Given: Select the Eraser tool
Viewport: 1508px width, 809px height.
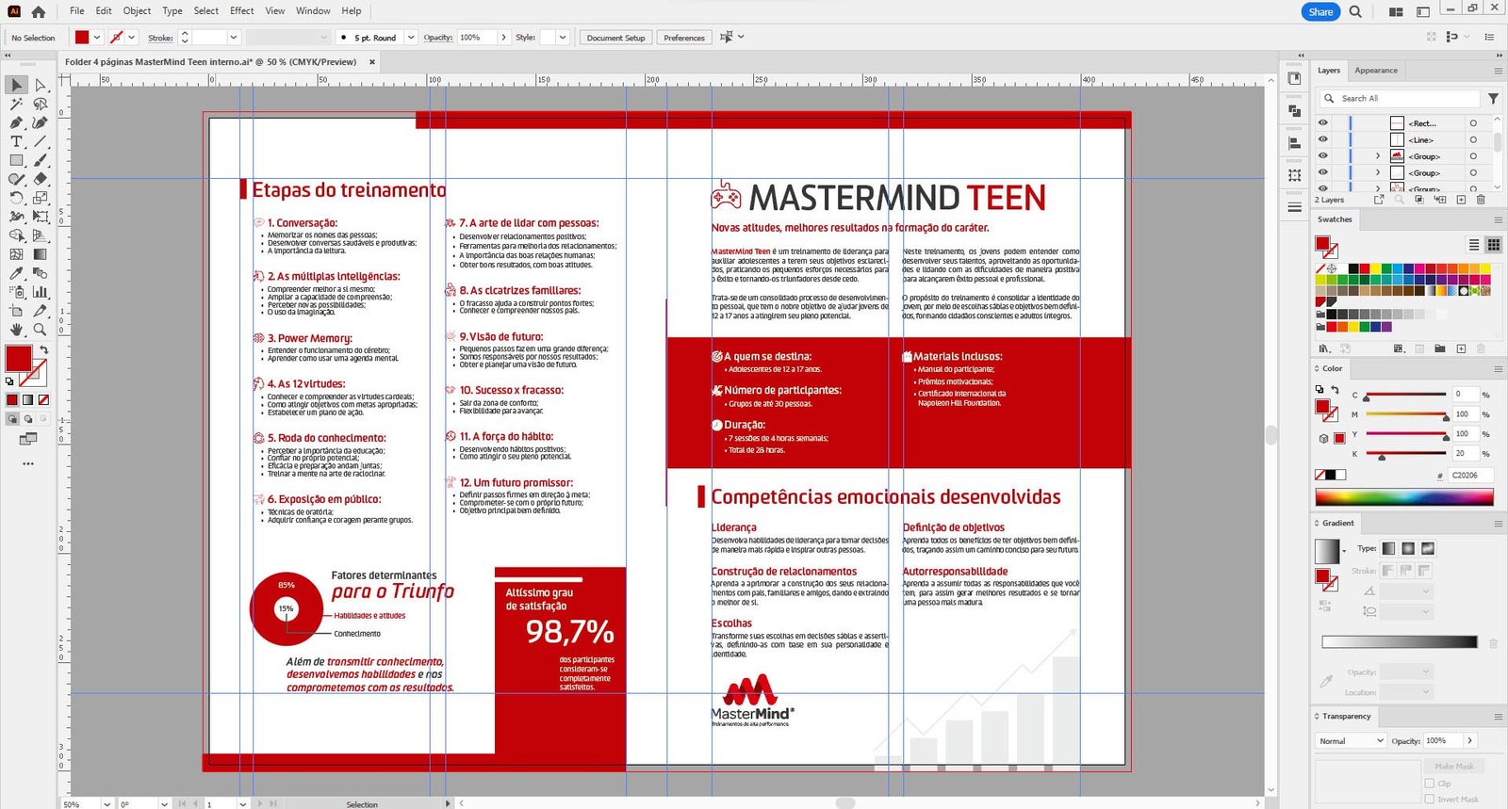Looking at the screenshot, I should tap(41, 179).
